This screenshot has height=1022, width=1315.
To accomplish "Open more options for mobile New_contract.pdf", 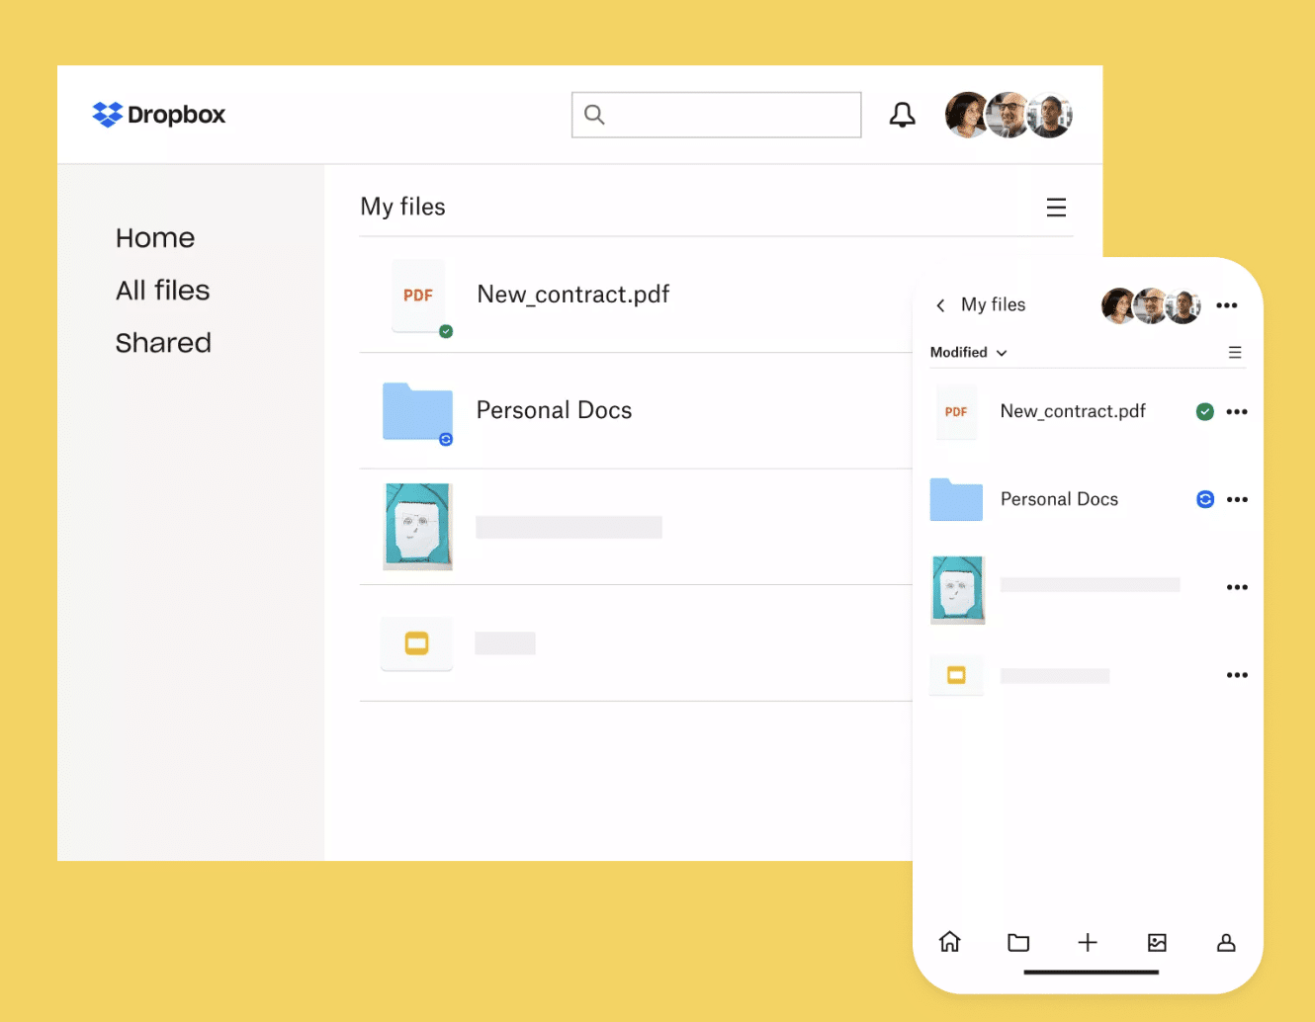I will tap(1237, 412).
